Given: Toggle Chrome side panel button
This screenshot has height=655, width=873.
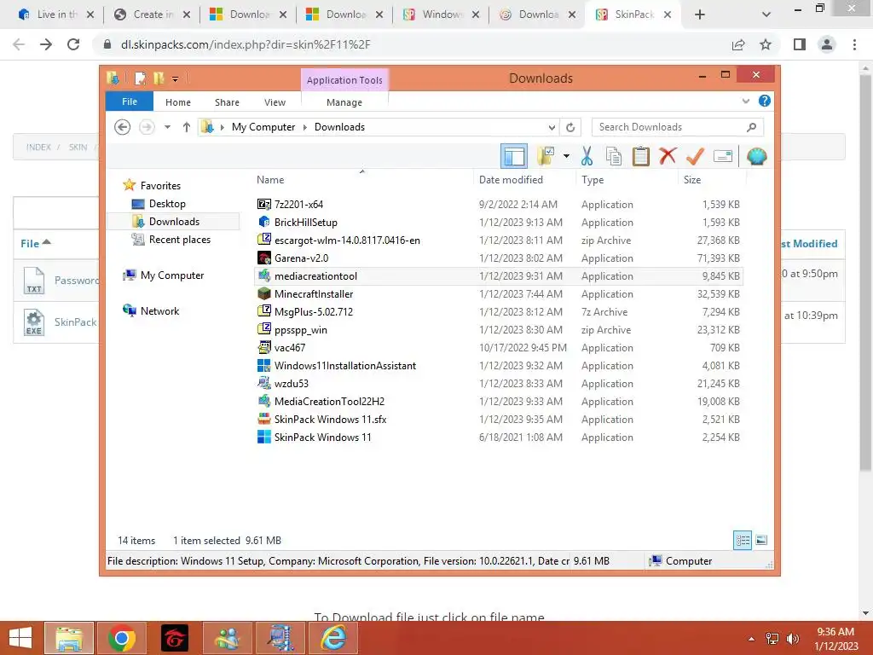Looking at the screenshot, I should (x=800, y=44).
